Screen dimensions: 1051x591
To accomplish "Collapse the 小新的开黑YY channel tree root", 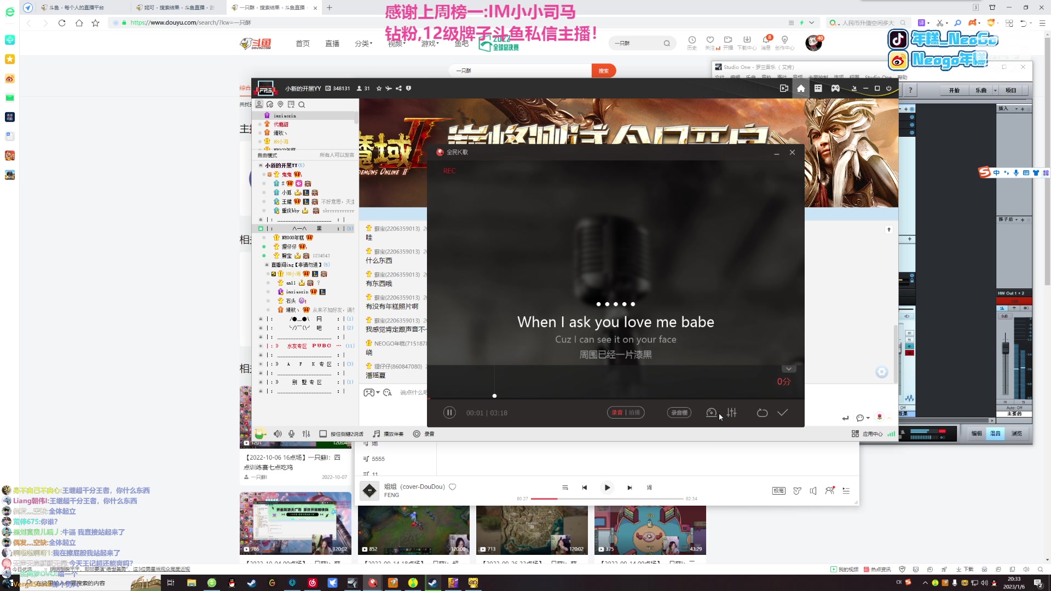I will (261, 165).
